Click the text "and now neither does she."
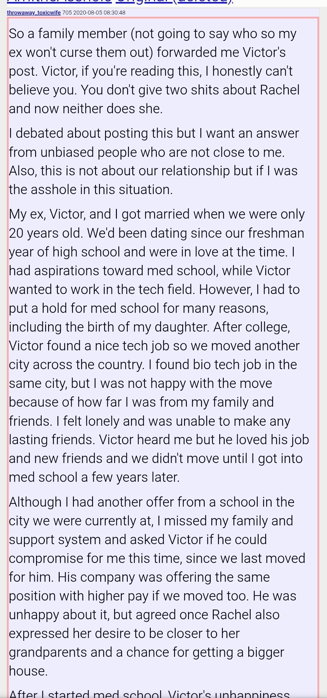Screen dimensions: 327x698 [x=86, y=109]
